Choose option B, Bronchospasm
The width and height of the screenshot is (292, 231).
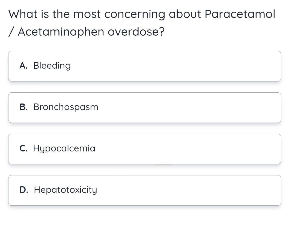pyautogui.click(x=144, y=107)
